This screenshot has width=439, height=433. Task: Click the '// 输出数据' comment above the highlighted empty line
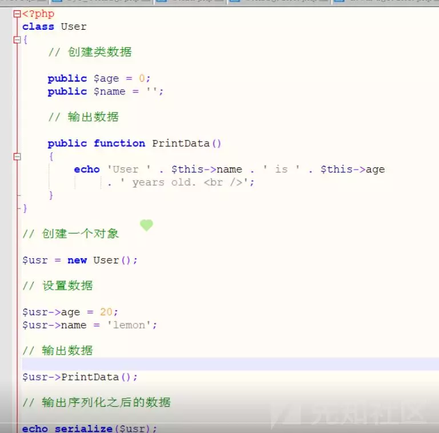click(x=58, y=351)
